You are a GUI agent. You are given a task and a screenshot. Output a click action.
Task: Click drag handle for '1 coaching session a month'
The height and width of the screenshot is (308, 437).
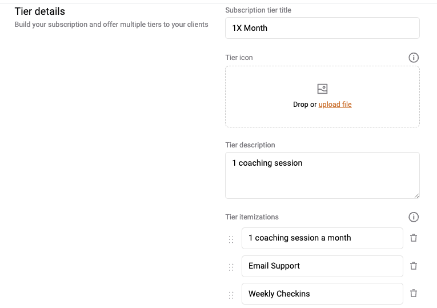[231, 239]
